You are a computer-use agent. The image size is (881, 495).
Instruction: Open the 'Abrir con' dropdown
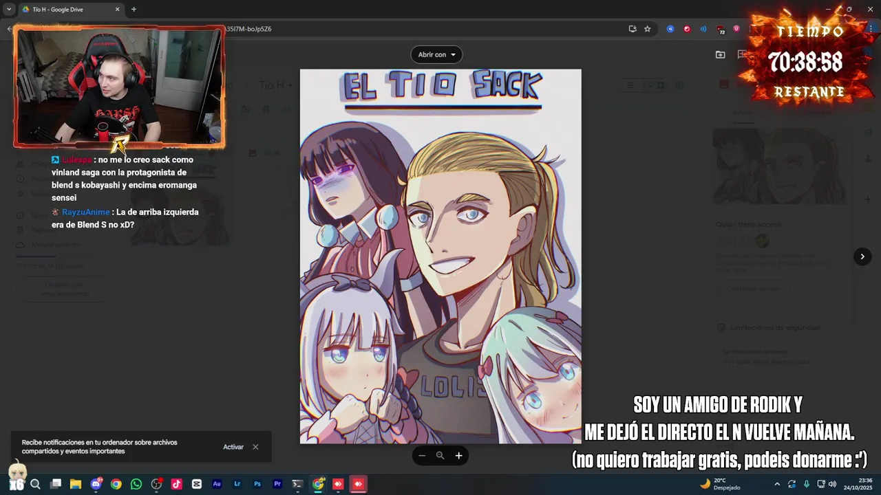click(436, 54)
